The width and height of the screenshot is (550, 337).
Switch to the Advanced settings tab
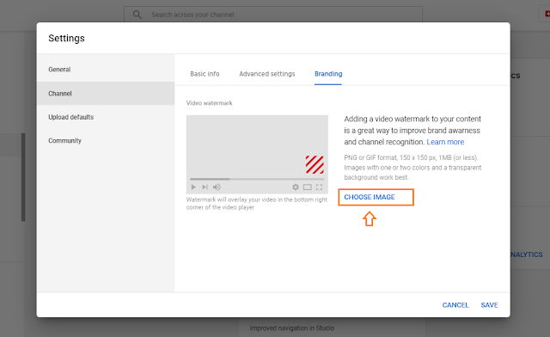click(x=267, y=74)
